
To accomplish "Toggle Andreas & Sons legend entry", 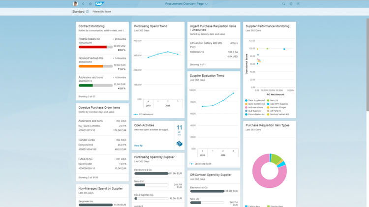I will tap(255, 107).
